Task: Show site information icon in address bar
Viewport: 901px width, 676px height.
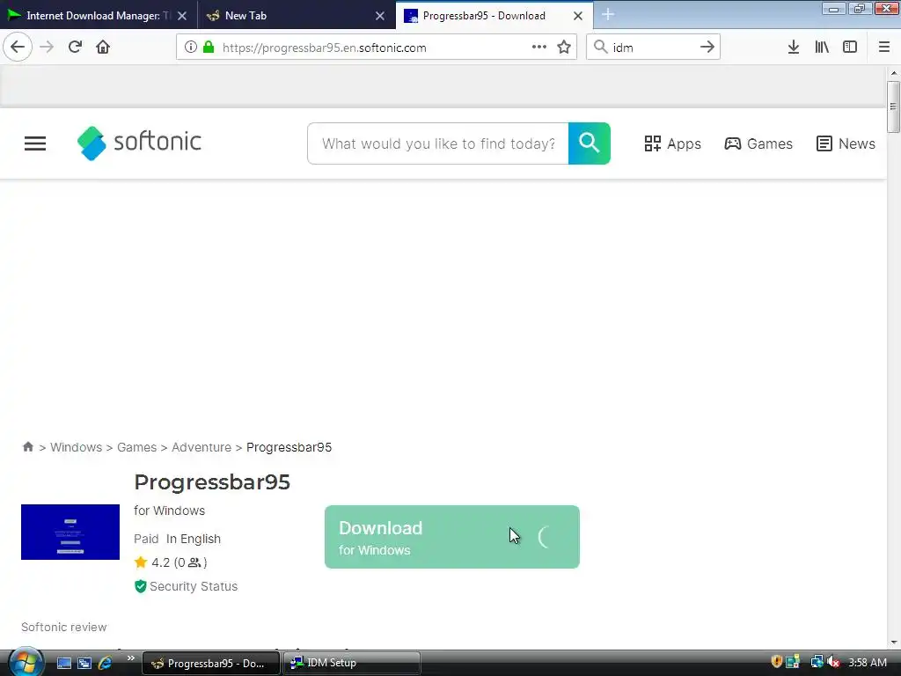Action: click(x=191, y=48)
